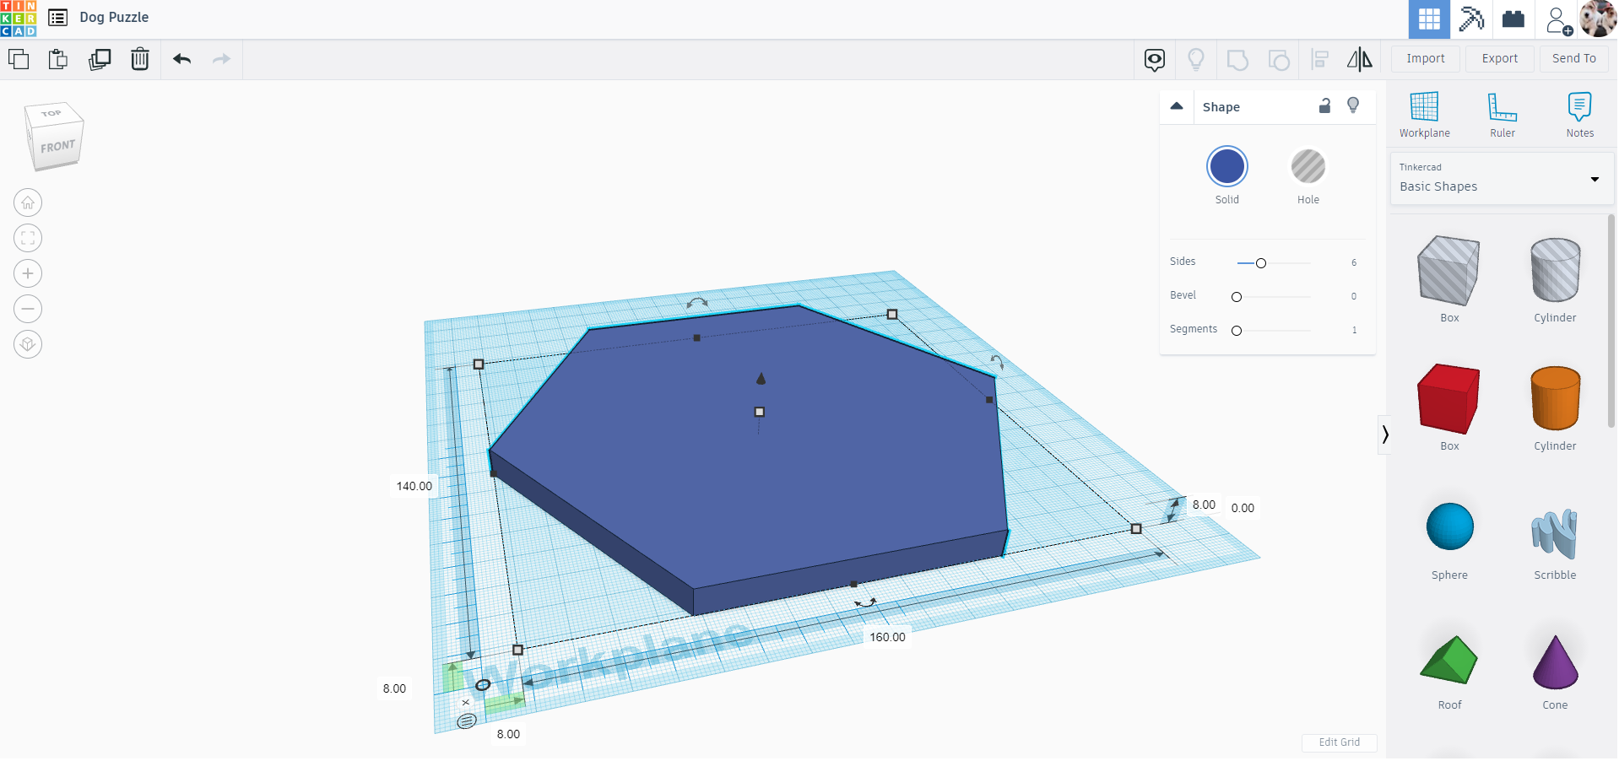Click the Sides value 6
This screenshot has height=761, width=1619.
click(1354, 263)
